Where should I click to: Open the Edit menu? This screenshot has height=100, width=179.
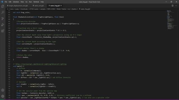[x=10, y=2]
